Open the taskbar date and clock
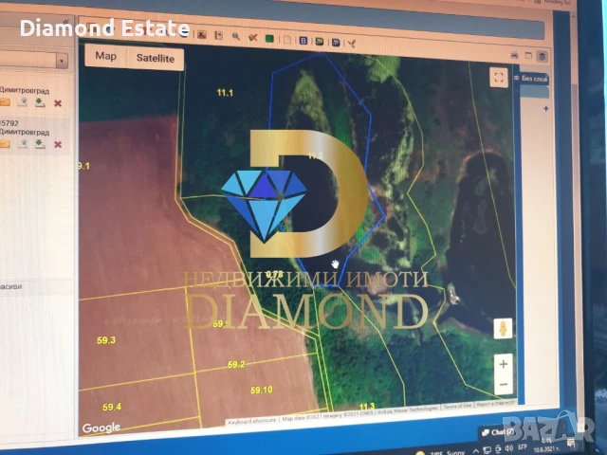The image size is (607, 455). (545, 445)
